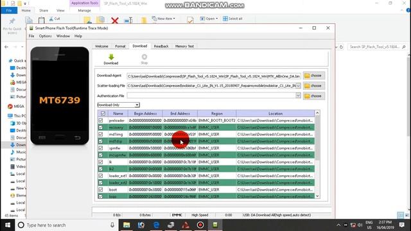Click EMMC_BOOT1_BOOT2 region of preloader
The width and height of the screenshot is (411, 231).
click(217, 121)
